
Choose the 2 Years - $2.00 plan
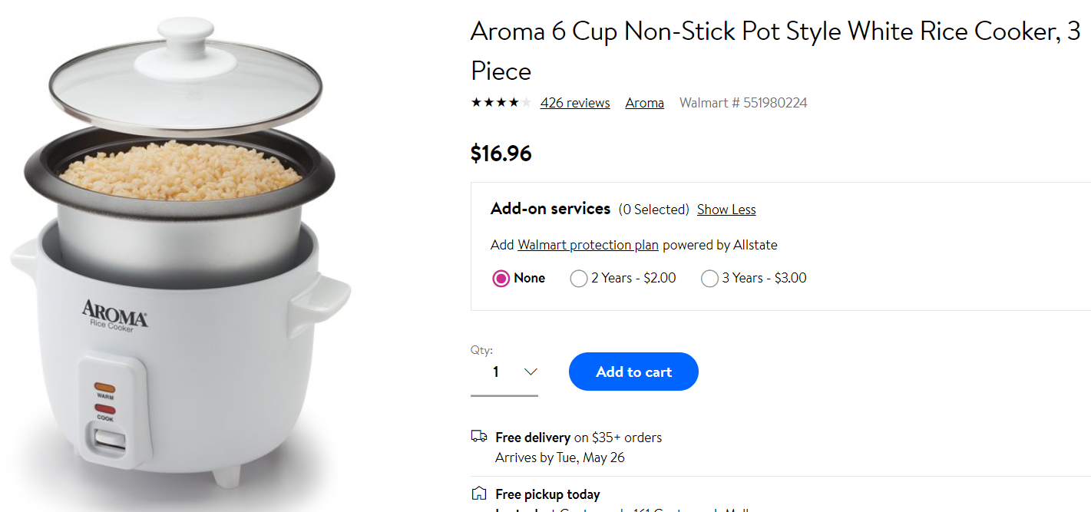(x=579, y=279)
